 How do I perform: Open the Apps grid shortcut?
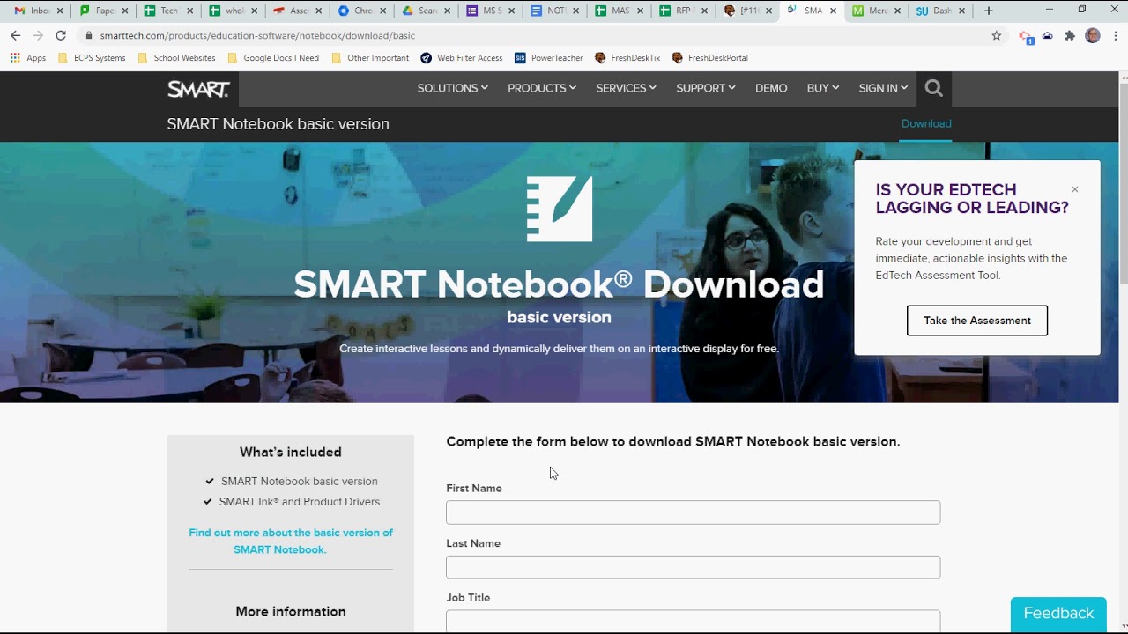(28, 58)
